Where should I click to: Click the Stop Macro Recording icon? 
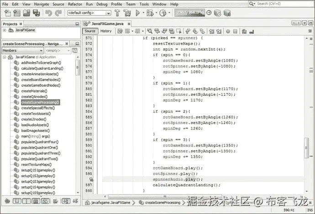tap(235, 31)
